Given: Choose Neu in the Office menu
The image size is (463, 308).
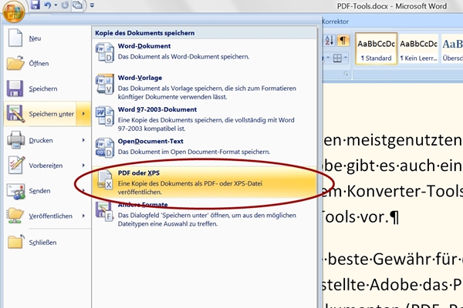Looking at the screenshot, I should pyautogui.click(x=47, y=38).
